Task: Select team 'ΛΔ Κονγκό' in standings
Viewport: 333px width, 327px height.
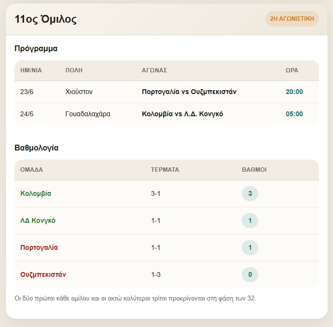Action: pos(38,220)
